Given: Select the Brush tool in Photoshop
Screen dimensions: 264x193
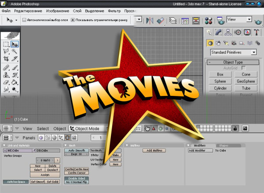Looking at the screenshot, I should [x=15, y=68].
